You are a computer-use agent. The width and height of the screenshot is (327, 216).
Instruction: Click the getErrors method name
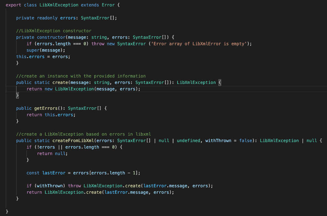(x=46, y=108)
